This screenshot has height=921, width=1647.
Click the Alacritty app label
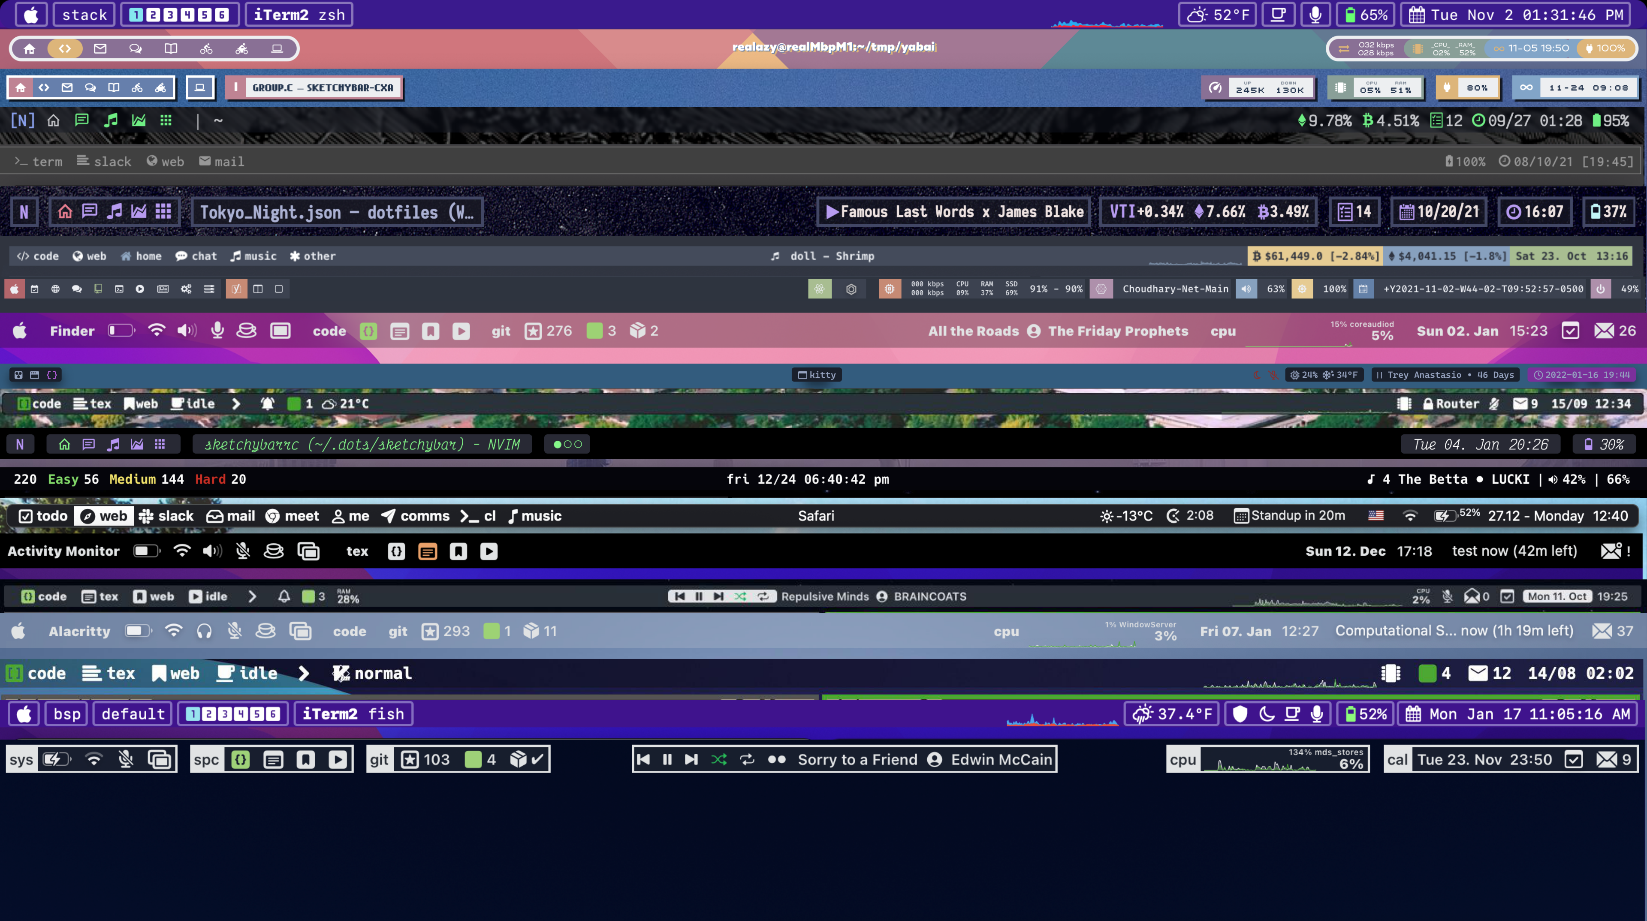(x=79, y=632)
